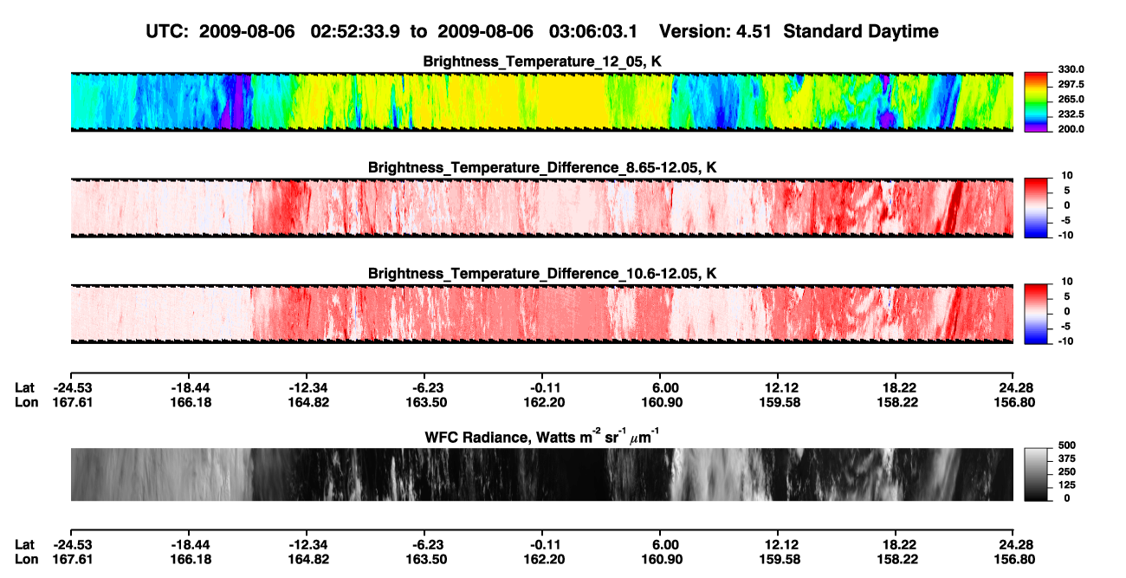This screenshot has width=1126, height=578.
Task: Click the Brightness Temperature 12_05 image strip
Action: coord(541,101)
